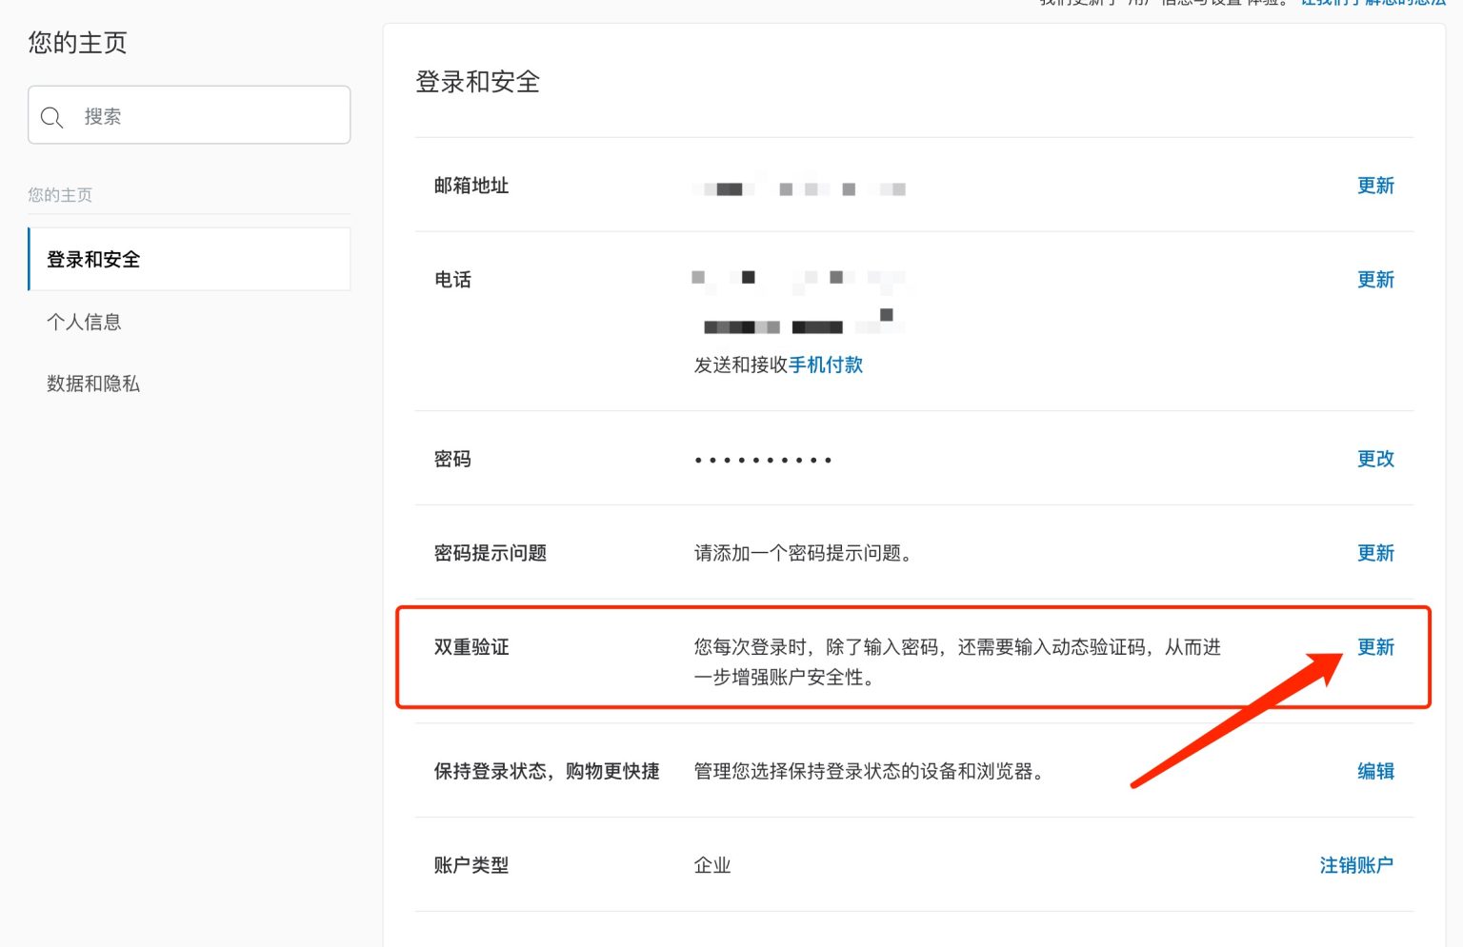
Task: Click the 登录和安全 page title
Action: tap(477, 82)
